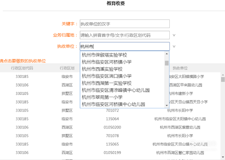Click 杭州市建新小学 row unit name

[x=181, y=93]
